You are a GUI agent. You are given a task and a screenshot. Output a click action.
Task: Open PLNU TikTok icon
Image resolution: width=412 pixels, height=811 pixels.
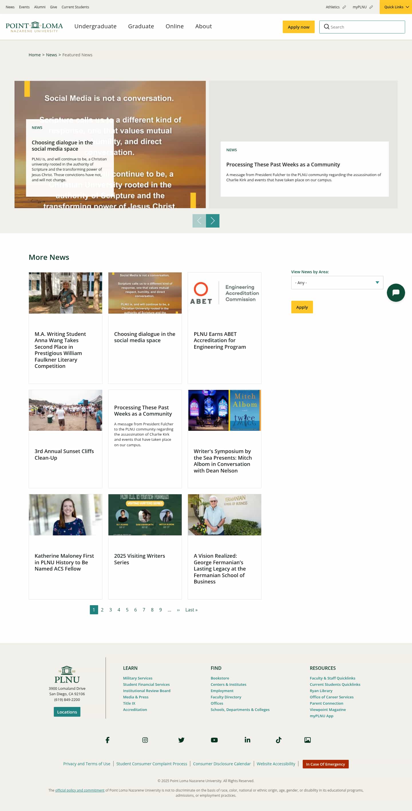pyautogui.click(x=278, y=740)
